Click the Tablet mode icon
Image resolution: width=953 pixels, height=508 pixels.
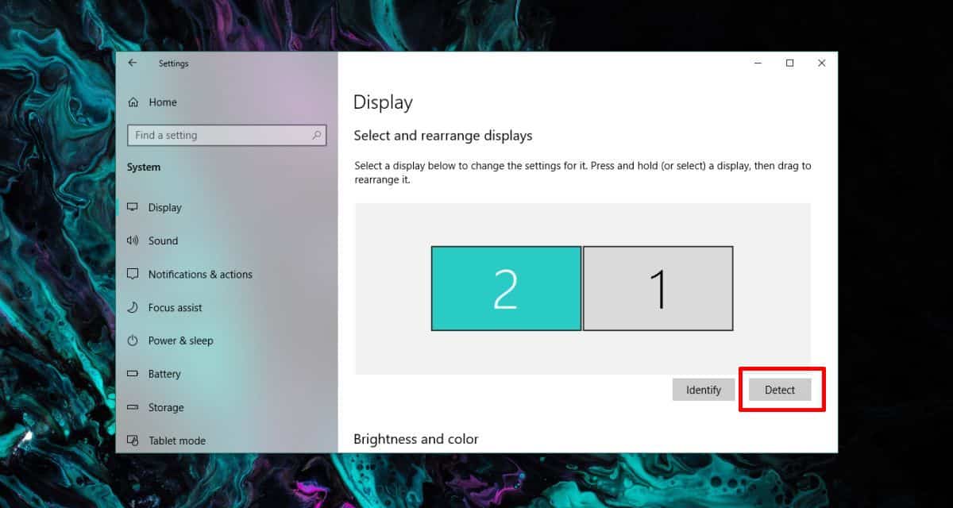[133, 441]
